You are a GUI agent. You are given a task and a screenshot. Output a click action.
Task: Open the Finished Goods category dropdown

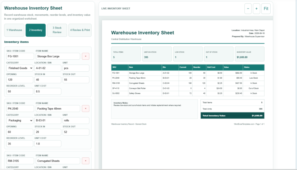pos(20,68)
